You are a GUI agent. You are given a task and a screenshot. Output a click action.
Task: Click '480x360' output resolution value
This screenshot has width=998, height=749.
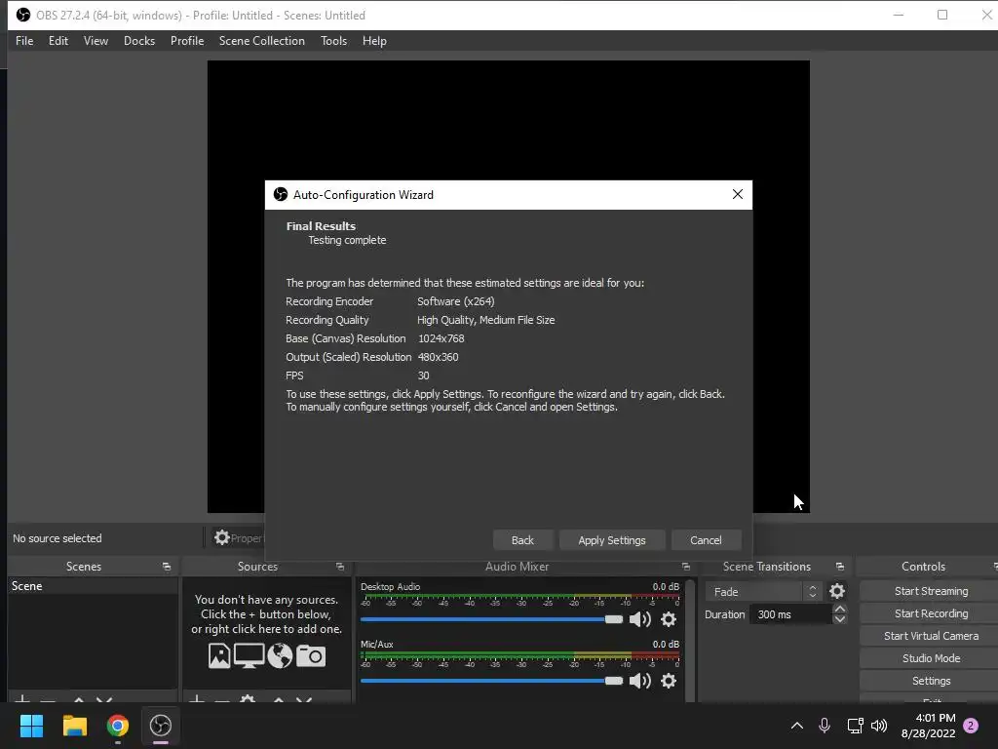coord(438,357)
